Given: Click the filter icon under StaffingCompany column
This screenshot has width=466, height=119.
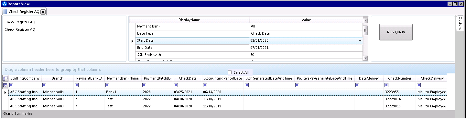Looking at the screenshot, I should [11, 85].
